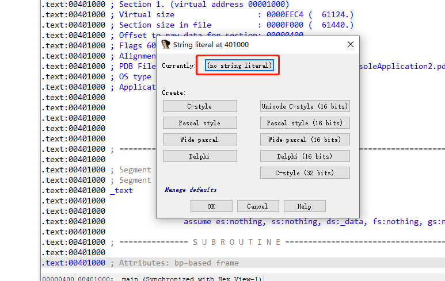Create Unicode C-style (16 bits) string

point(305,106)
